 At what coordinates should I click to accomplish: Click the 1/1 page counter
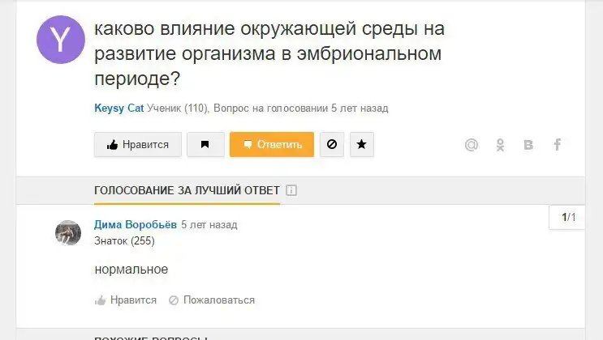pyautogui.click(x=568, y=217)
